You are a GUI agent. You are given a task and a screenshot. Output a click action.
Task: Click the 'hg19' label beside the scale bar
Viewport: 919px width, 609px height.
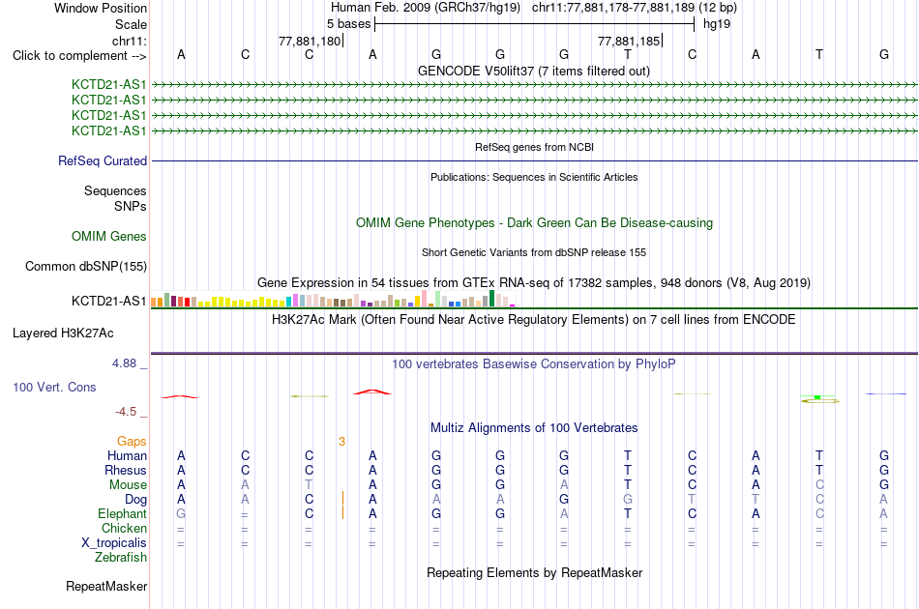[x=716, y=24]
